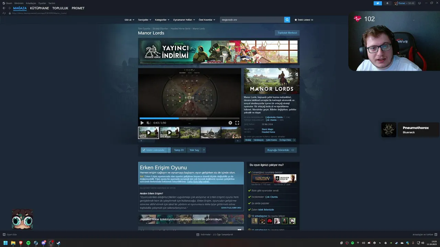Expand the Özel Kısımlar dropdown

[x=207, y=20]
